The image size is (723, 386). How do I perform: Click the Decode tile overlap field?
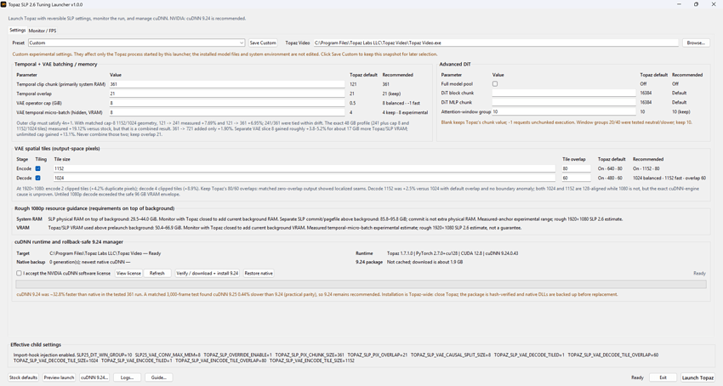(576, 178)
